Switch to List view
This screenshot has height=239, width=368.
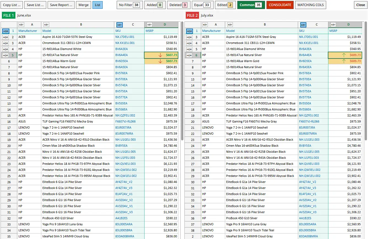tap(97, 5)
